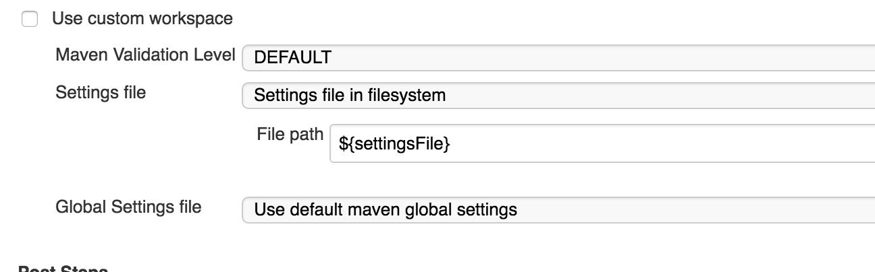Image resolution: width=875 pixels, height=272 pixels.
Task: Focus the File path input field
Action: pyautogui.click(x=601, y=143)
